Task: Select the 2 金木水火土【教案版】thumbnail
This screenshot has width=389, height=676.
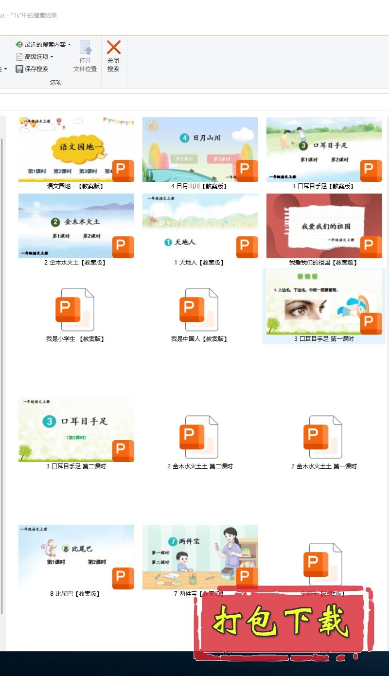Action: (76, 226)
